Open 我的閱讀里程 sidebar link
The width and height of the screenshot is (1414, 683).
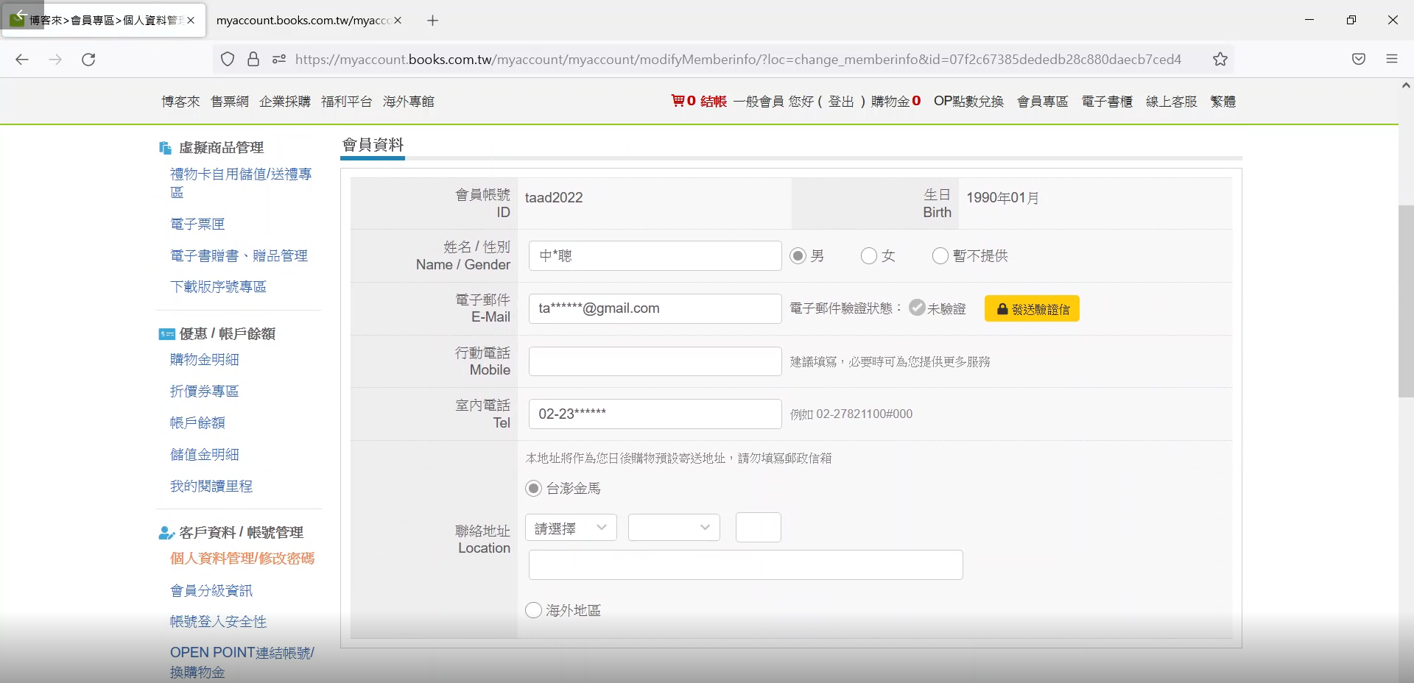click(211, 486)
